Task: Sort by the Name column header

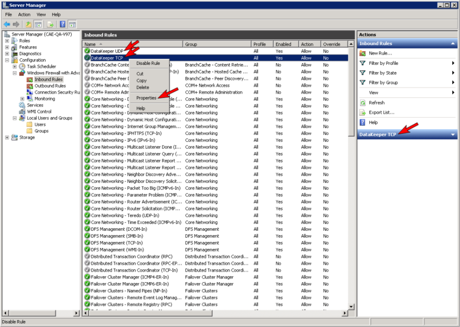Action: 132,44
